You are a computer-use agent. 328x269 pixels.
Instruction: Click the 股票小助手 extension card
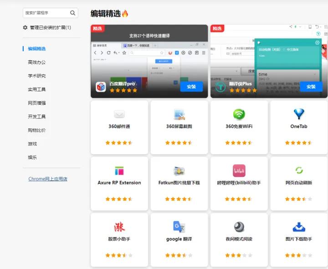point(119,239)
